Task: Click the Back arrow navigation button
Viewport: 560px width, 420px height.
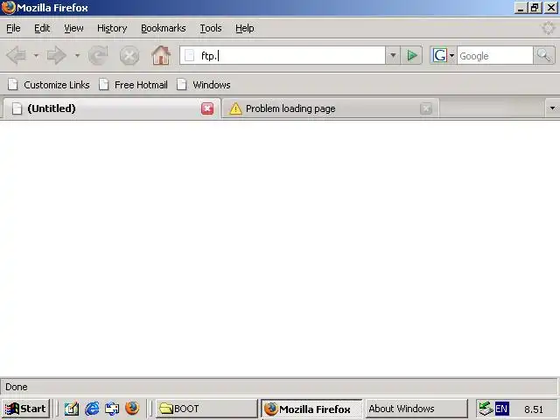Action: [x=17, y=56]
